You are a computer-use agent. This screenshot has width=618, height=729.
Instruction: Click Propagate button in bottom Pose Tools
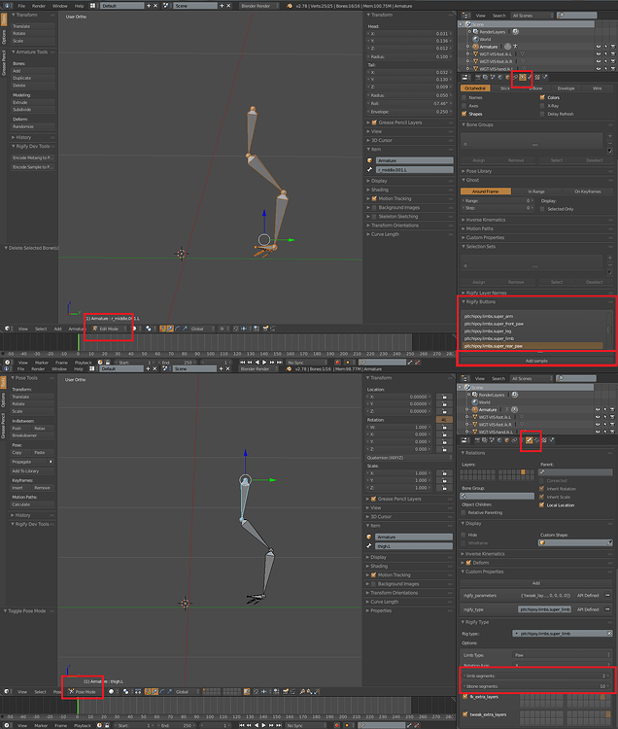coord(32,462)
